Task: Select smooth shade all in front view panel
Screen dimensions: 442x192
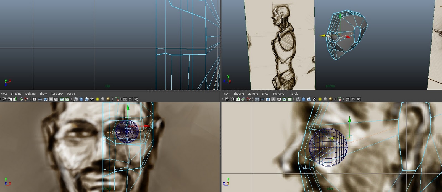Action: (x=81, y=99)
